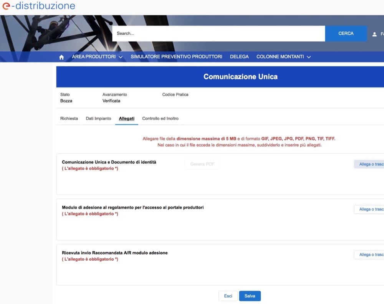Image resolution: width=384 pixels, height=304 pixels.
Task: Save the form with Salva
Action: pos(250,296)
